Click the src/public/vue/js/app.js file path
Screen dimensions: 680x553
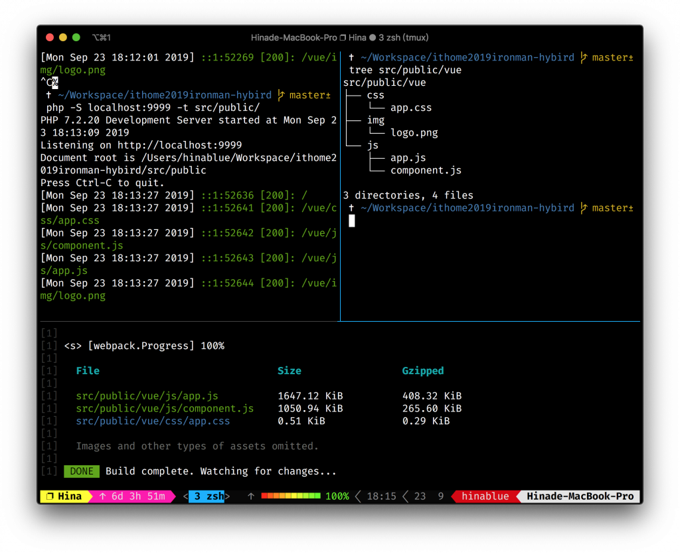click(x=147, y=396)
